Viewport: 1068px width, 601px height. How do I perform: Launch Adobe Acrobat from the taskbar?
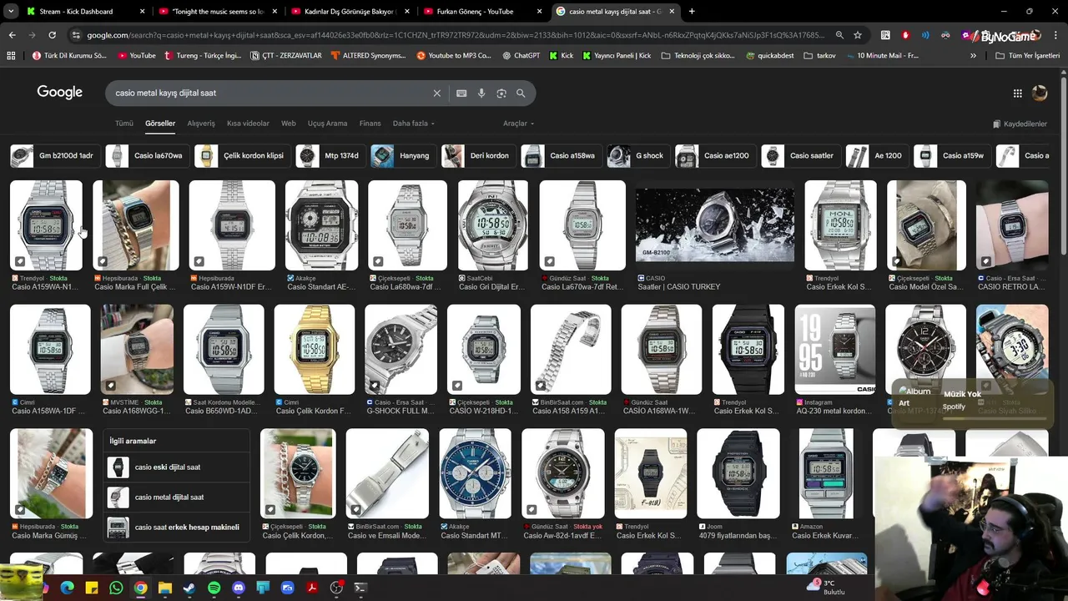(x=312, y=588)
